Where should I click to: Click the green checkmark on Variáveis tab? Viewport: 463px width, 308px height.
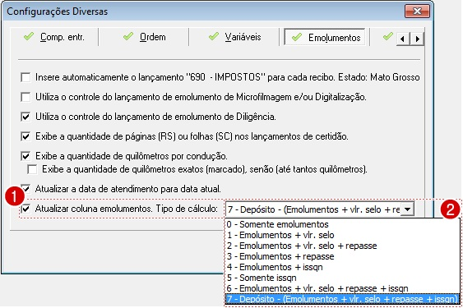214,36
